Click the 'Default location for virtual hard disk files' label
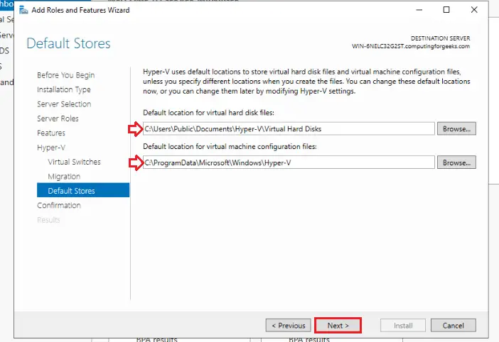 pos(208,113)
